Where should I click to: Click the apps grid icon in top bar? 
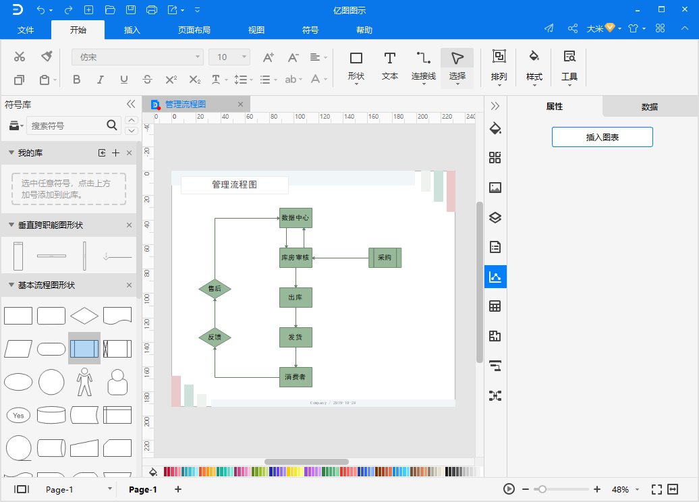(x=661, y=28)
